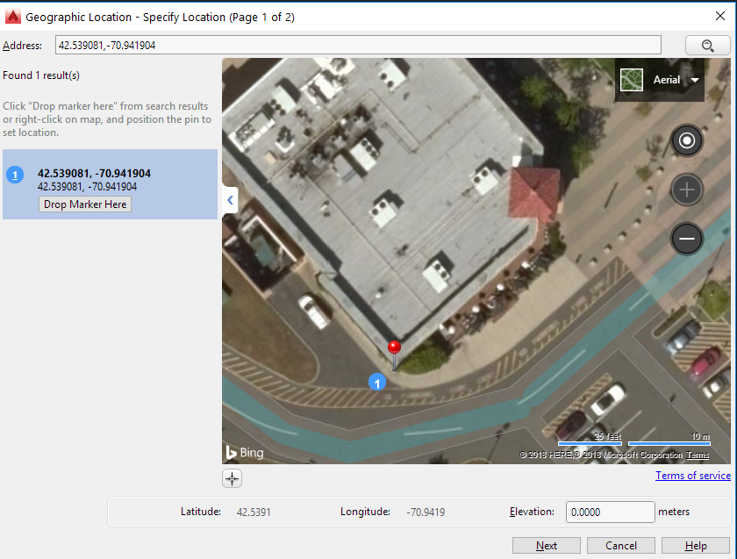Click the map style thumbnail icon

(631, 79)
